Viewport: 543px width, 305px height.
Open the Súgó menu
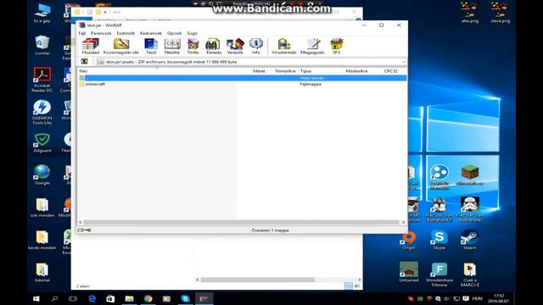[193, 33]
